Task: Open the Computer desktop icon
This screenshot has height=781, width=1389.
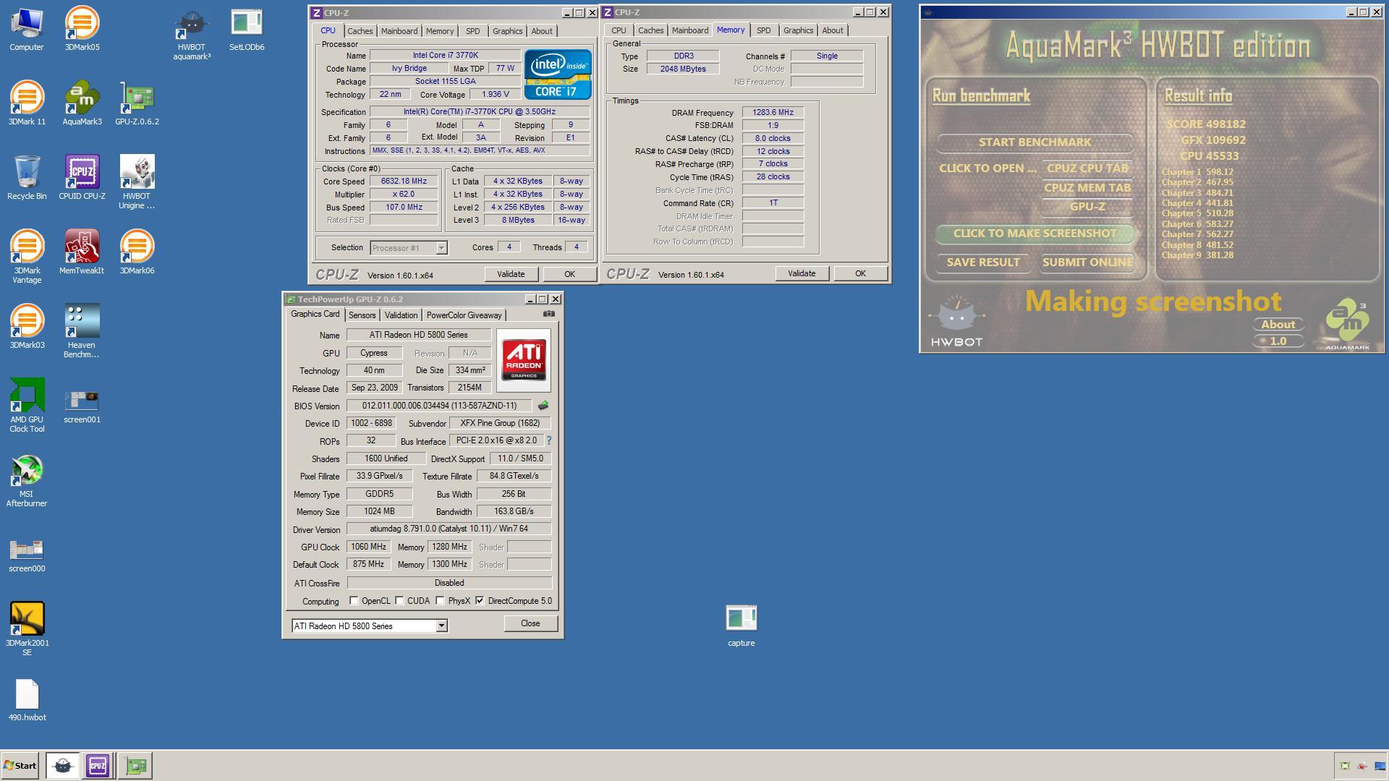Action: point(27,29)
